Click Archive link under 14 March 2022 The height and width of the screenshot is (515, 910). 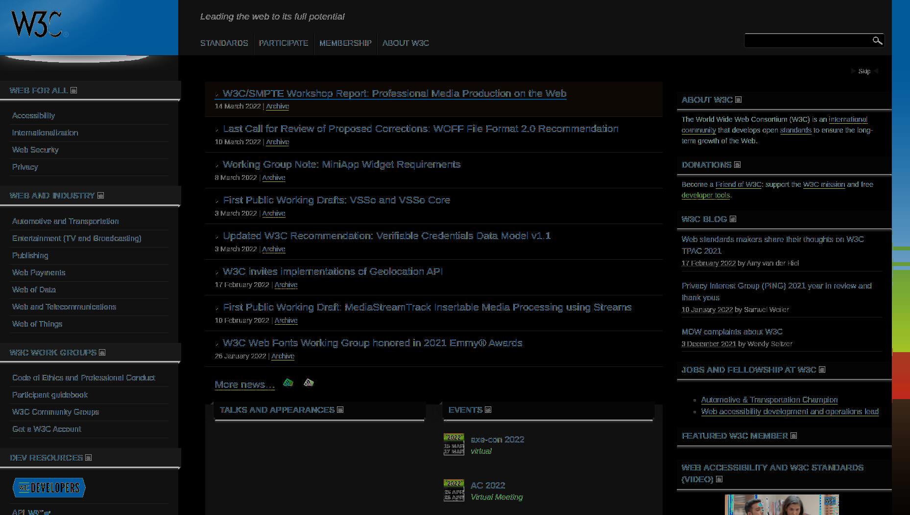pos(277,106)
